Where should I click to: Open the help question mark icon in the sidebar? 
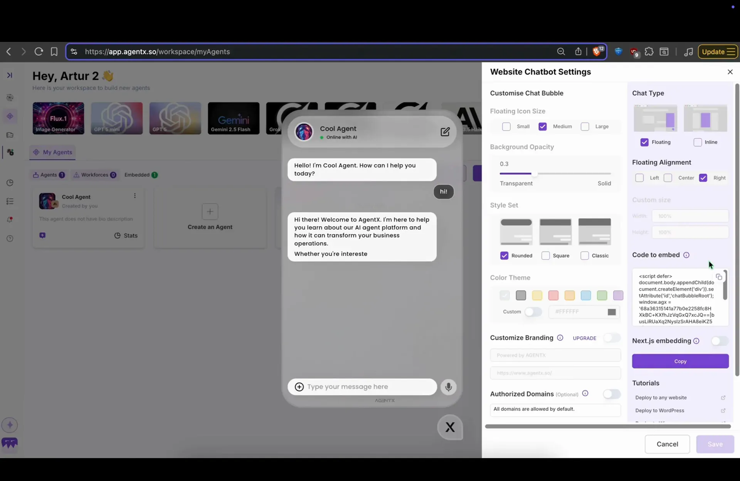point(10,238)
